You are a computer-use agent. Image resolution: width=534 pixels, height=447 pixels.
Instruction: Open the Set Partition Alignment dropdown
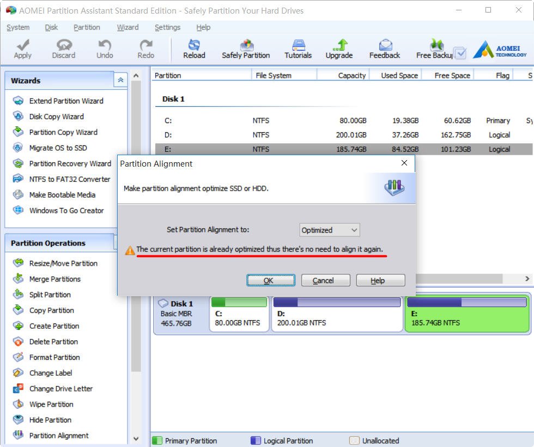(329, 230)
